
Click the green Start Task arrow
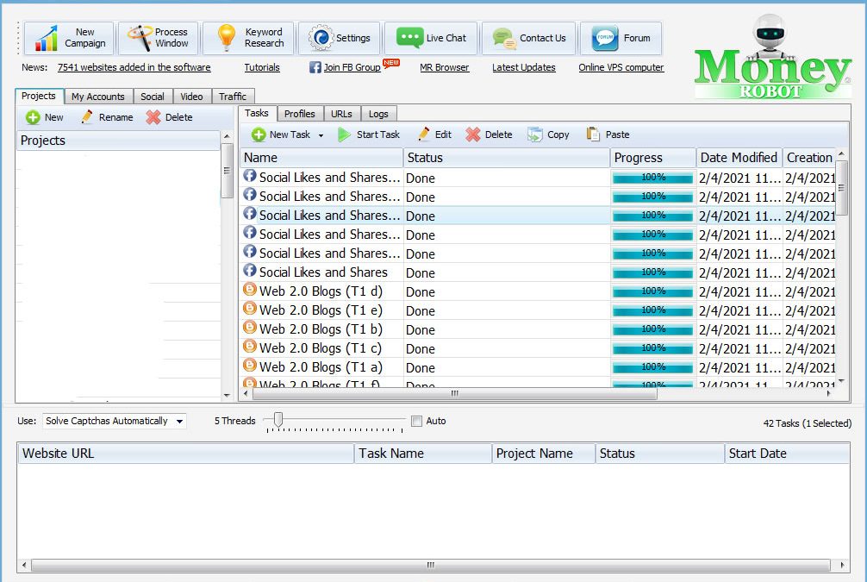tap(344, 135)
